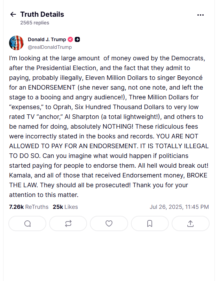
Task: Click the reply speech bubble icon
Action: point(28,223)
